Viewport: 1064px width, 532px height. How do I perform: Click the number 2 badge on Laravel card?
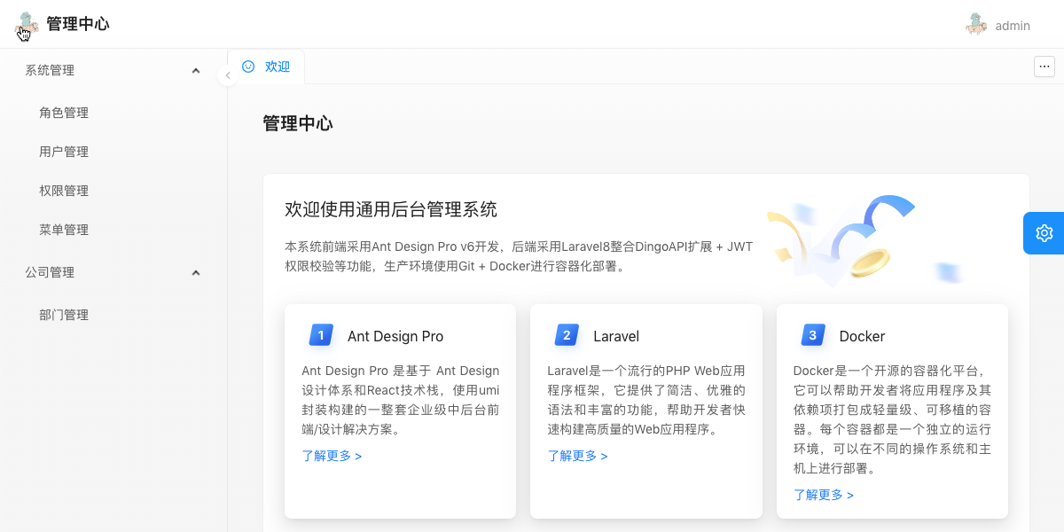point(567,335)
